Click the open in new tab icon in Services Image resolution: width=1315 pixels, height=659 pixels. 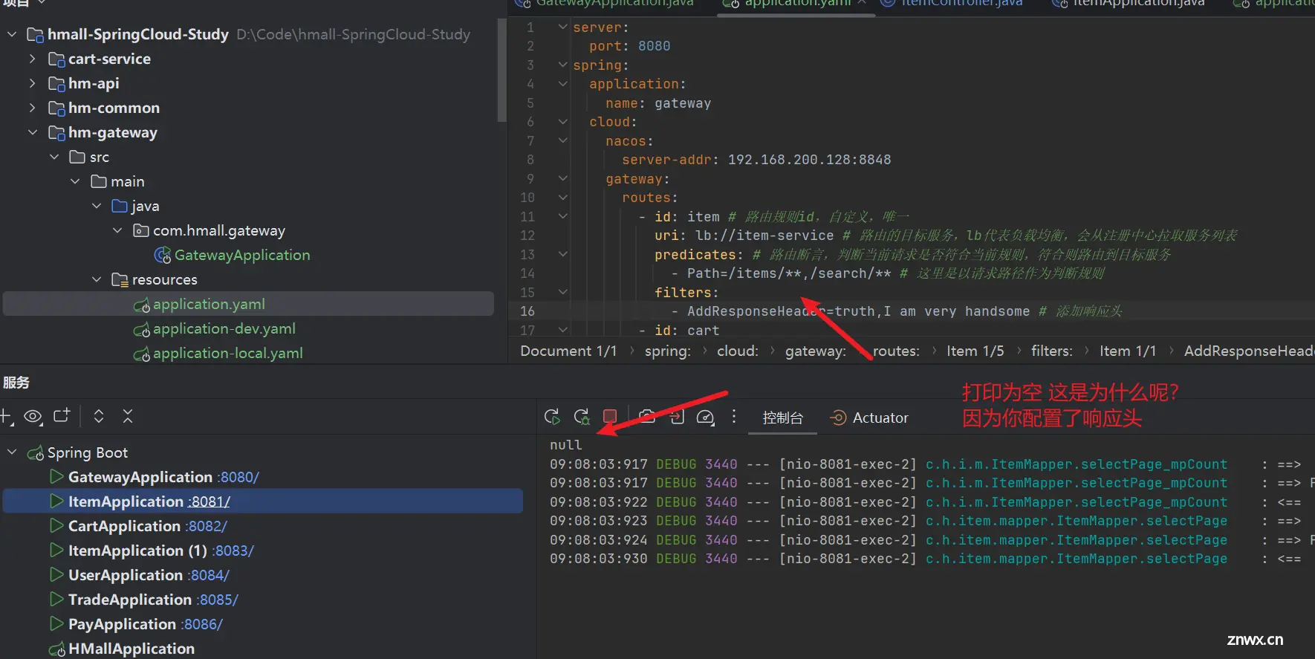(x=62, y=416)
